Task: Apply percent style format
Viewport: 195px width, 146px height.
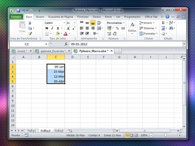Action: point(117,28)
